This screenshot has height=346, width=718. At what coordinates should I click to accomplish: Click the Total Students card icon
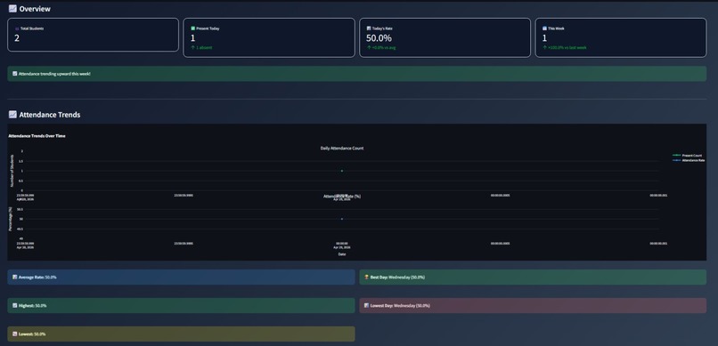(18, 28)
